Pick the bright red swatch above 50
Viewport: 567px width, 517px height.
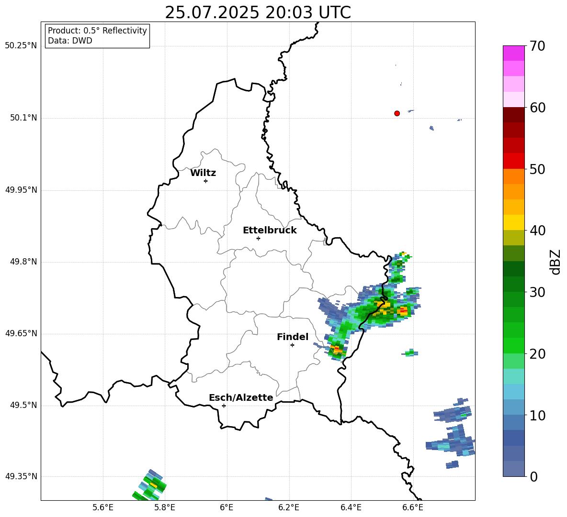[513, 161]
